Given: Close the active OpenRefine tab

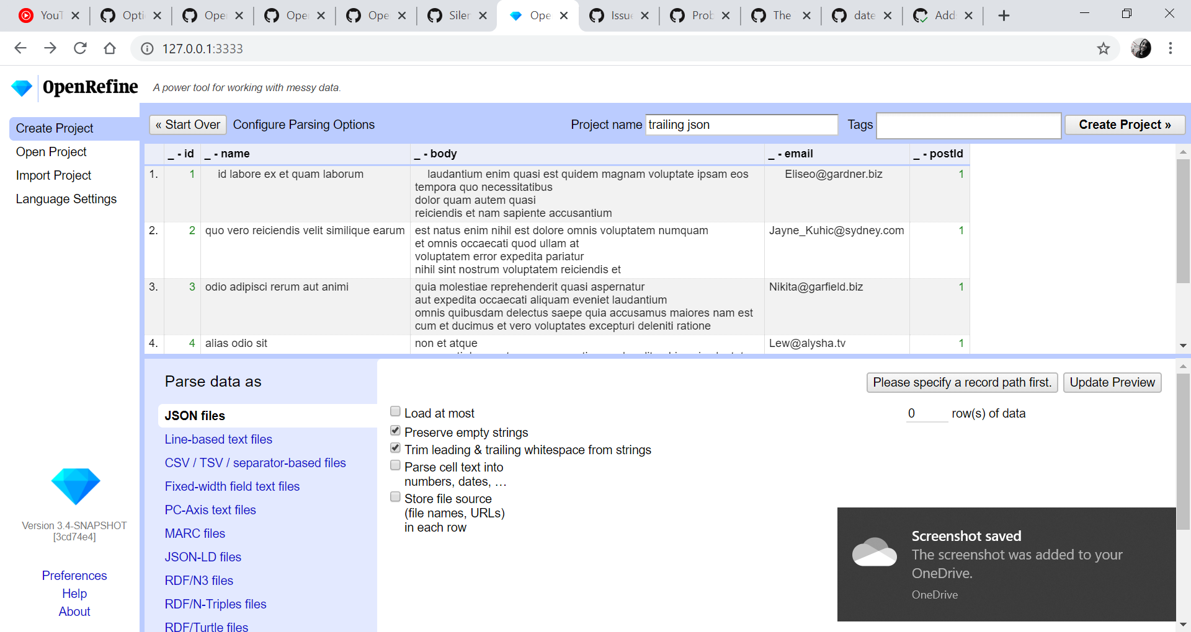Looking at the screenshot, I should pyautogui.click(x=564, y=15).
